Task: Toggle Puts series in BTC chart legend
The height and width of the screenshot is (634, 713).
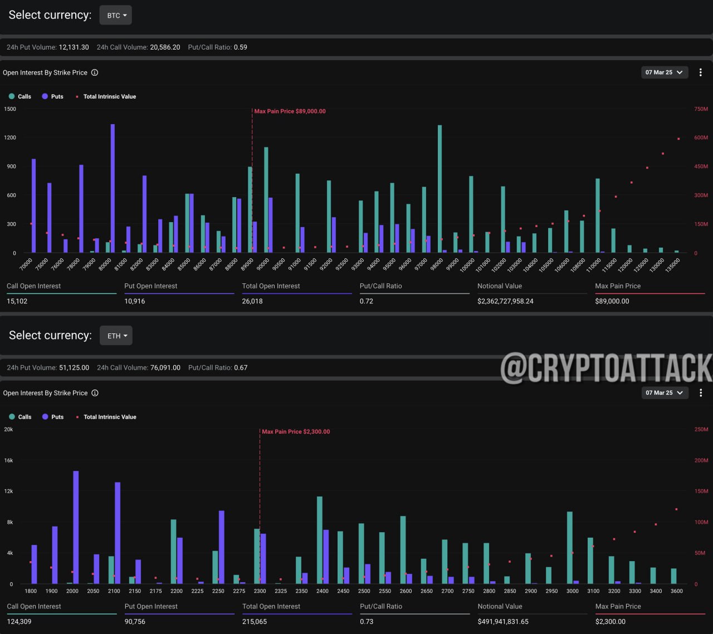Action: pyautogui.click(x=53, y=96)
